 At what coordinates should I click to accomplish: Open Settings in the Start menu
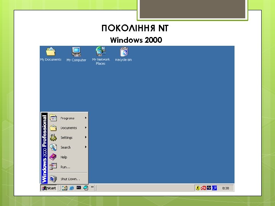(68, 138)
